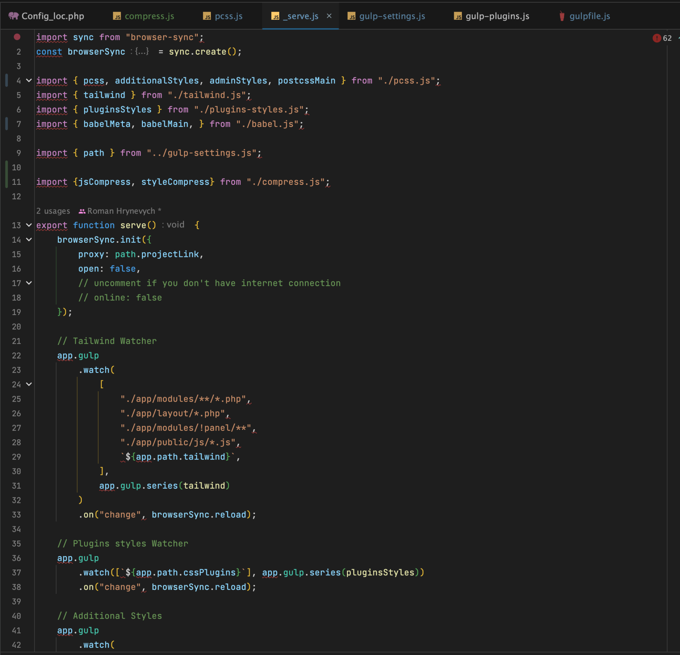The height and width of the screenshot is (655, 680).
Task: Click 'postcssMain' in the import on line 4
Action: (x=307, y=81)
